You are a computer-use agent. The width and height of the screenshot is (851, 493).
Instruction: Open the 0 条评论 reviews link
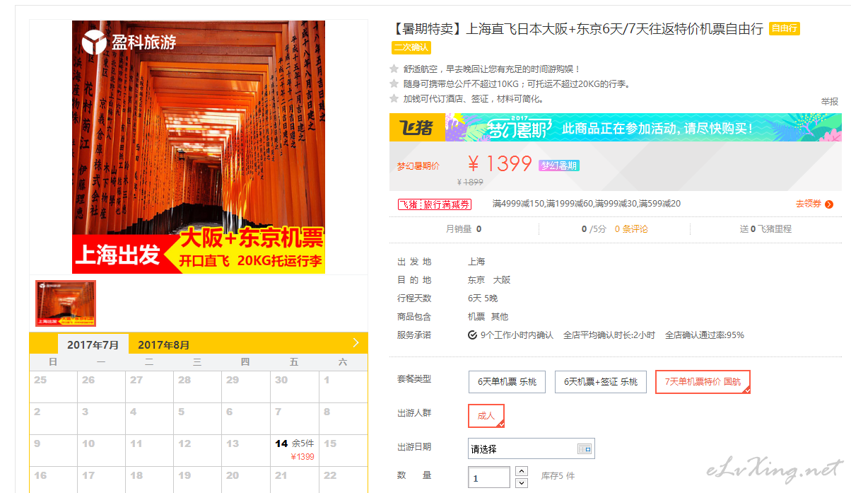pyautogui.click(x=631, y=229)
